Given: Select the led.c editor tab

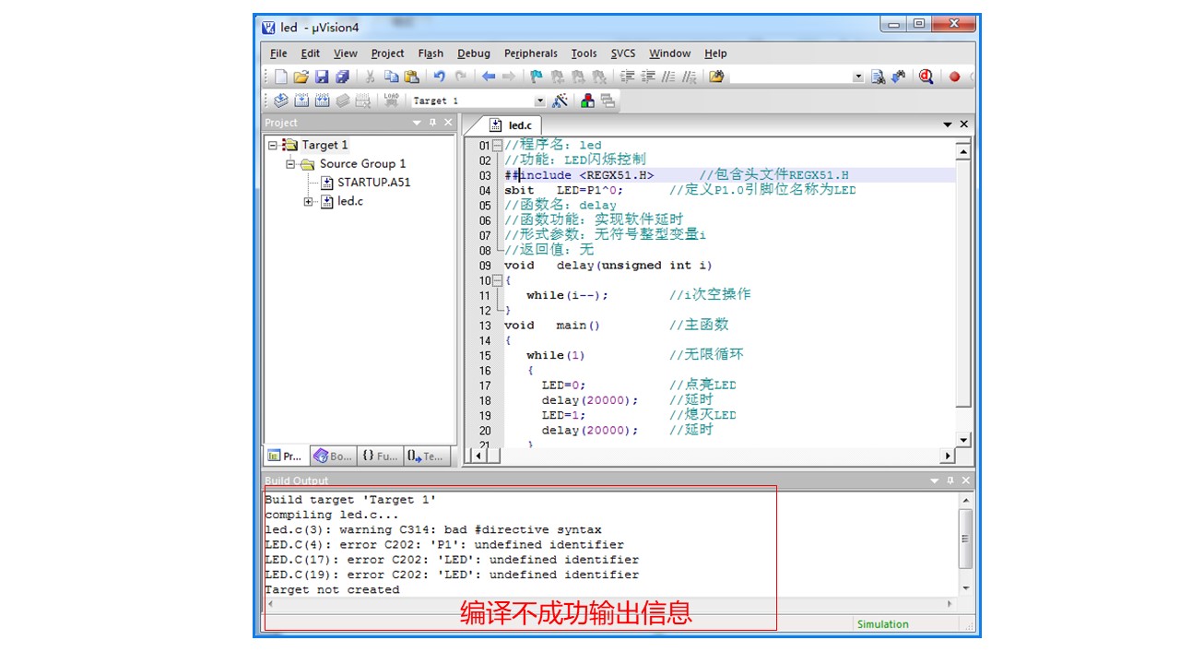Looking at the screenshot, I should (510, 125).
